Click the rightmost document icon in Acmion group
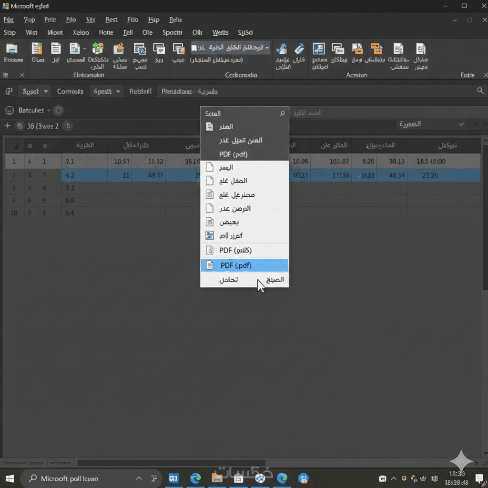 pos(420,49)
